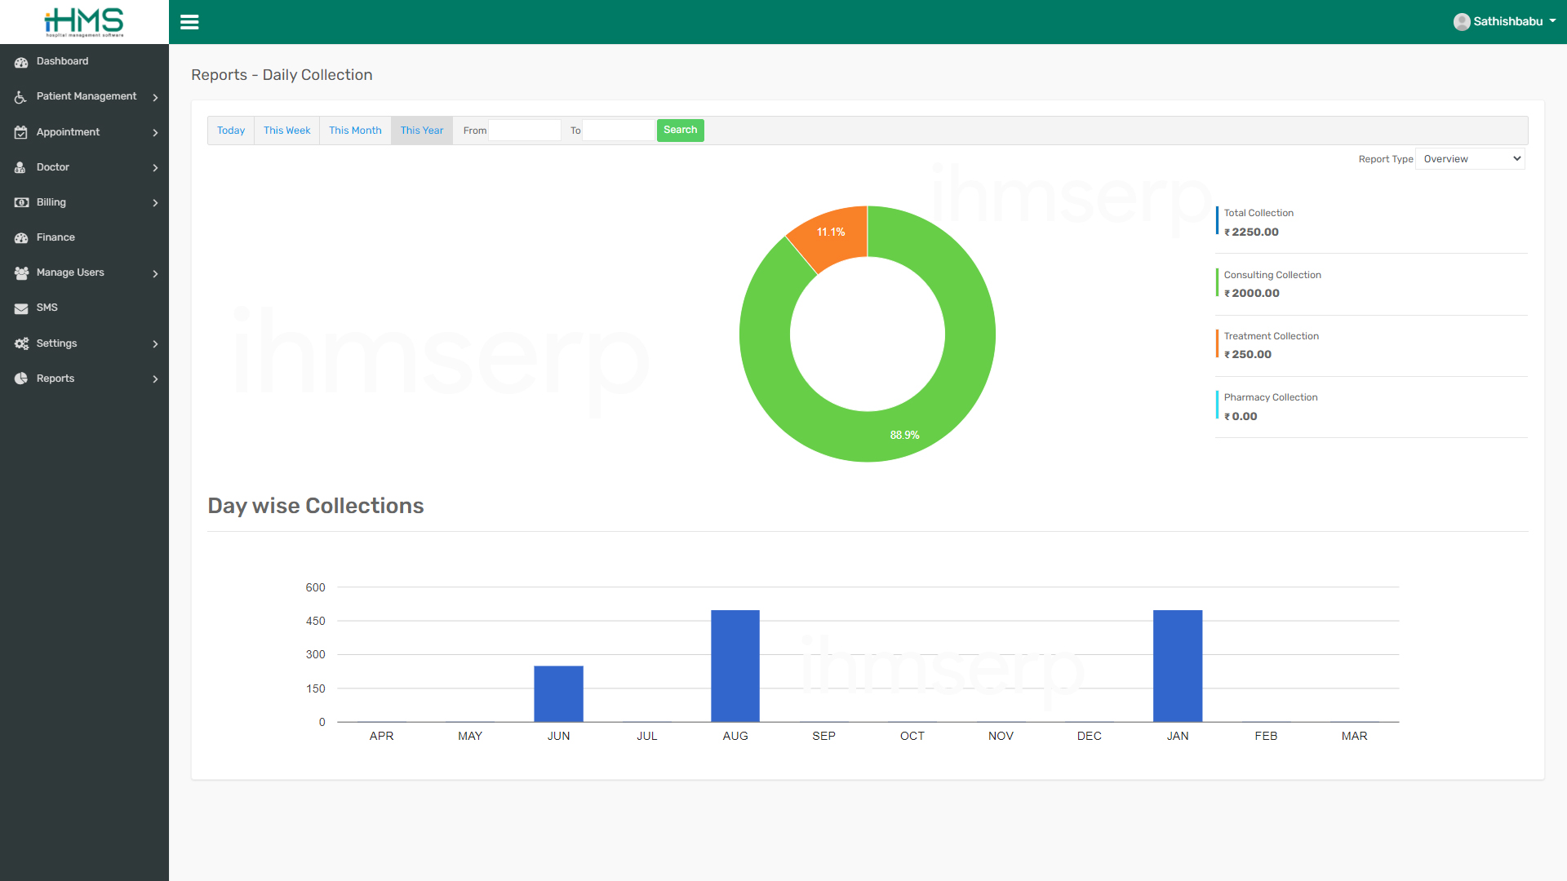Select the This Week filter tab
The image size is (1567, 881).
[x=286, y=131]
